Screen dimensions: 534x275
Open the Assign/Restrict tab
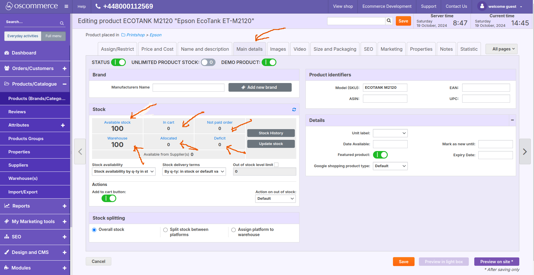tap(117, 49)
